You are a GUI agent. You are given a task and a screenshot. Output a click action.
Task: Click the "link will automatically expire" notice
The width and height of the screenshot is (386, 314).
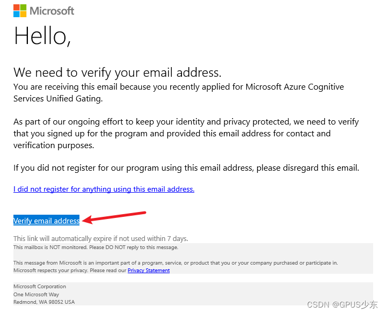101,238
